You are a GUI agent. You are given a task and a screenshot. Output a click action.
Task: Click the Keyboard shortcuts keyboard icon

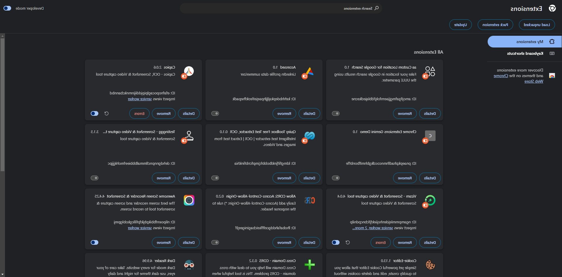pyautogui.click(x=552, y=53)
